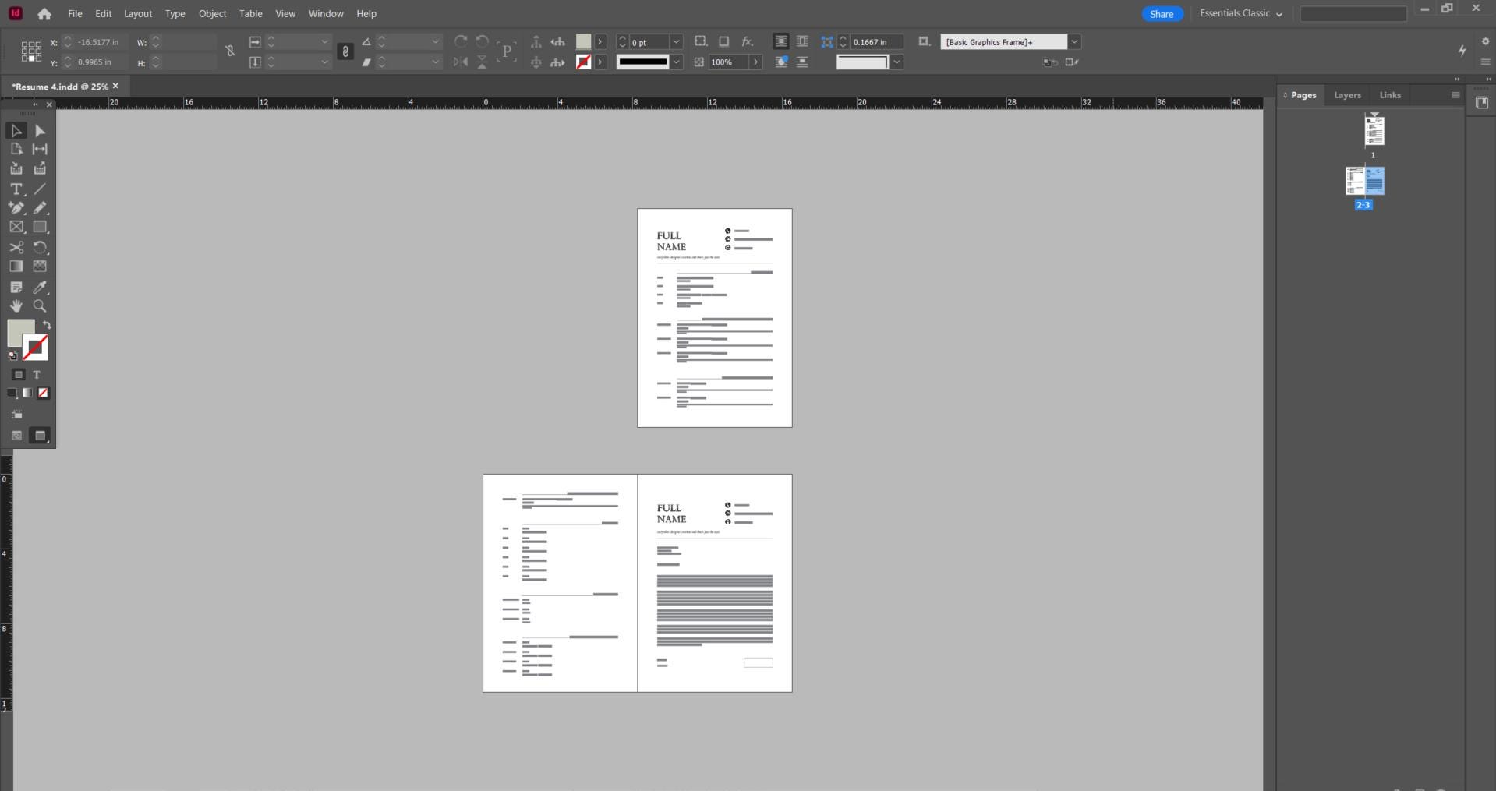This screenshot has height=791, width=1496.
Task: Select the Pencil tool
Action: click(x=40, y=208)
